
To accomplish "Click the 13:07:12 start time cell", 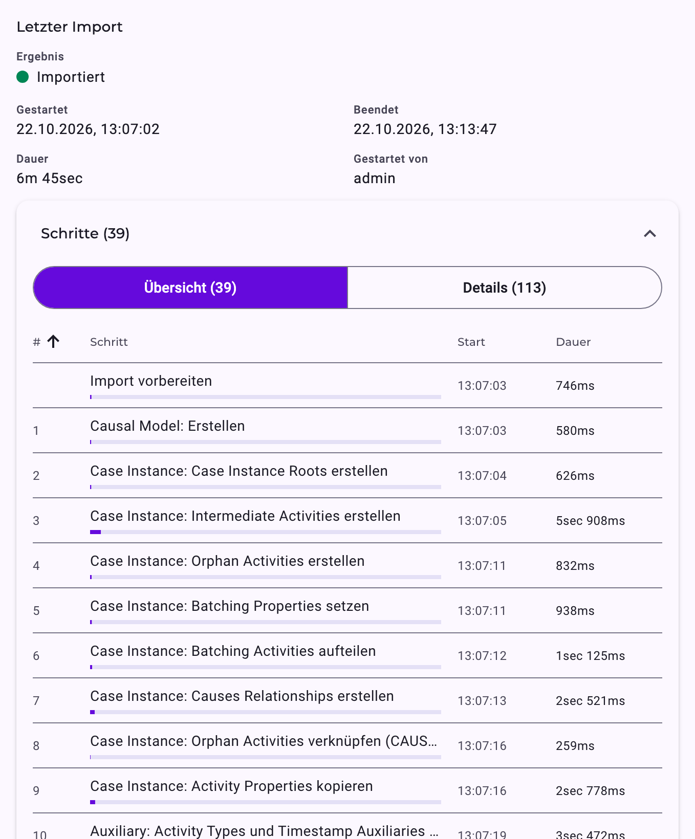I will (482, 656).
